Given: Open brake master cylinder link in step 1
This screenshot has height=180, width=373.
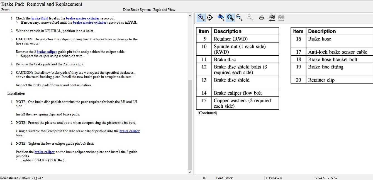Looking at the screenshot, I should coord(82,18).
